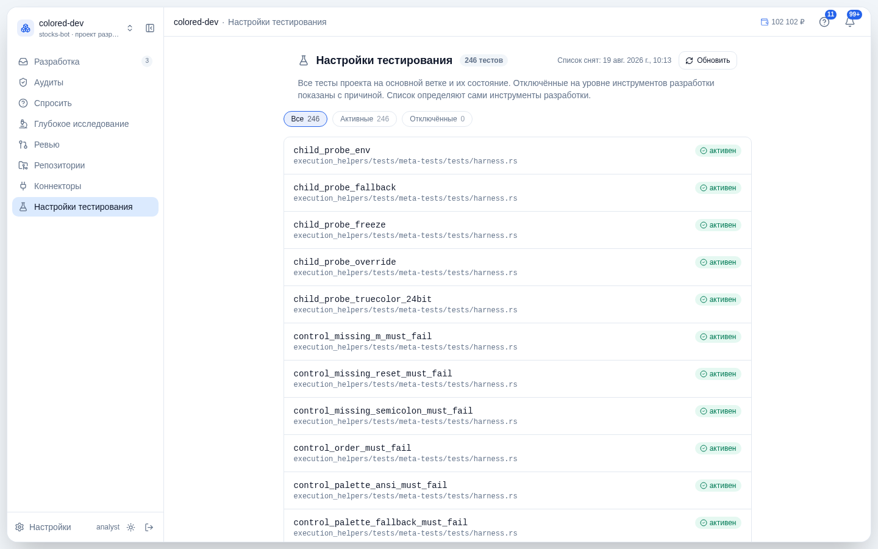Image resolution: width=878 pixels, height=549 pixels.
Task: Click активен badge for child_probe_truecolor_24bit
Action: [x=718, y=300]
